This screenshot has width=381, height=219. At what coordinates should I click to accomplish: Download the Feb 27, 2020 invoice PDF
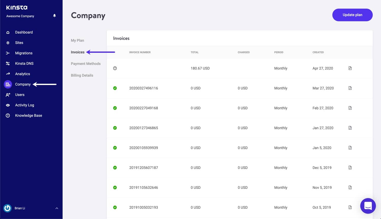tap(350, 108)
